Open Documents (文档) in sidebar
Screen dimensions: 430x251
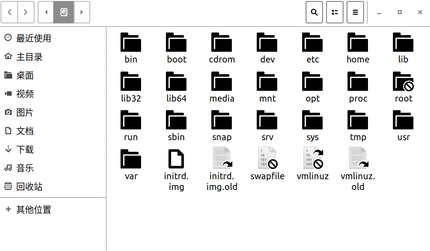click(53, 131)
